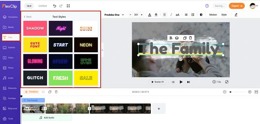Screen dimensions: 260x124
Task: Switch to the Overlays sidebar tab
Action: pos(10,98)
